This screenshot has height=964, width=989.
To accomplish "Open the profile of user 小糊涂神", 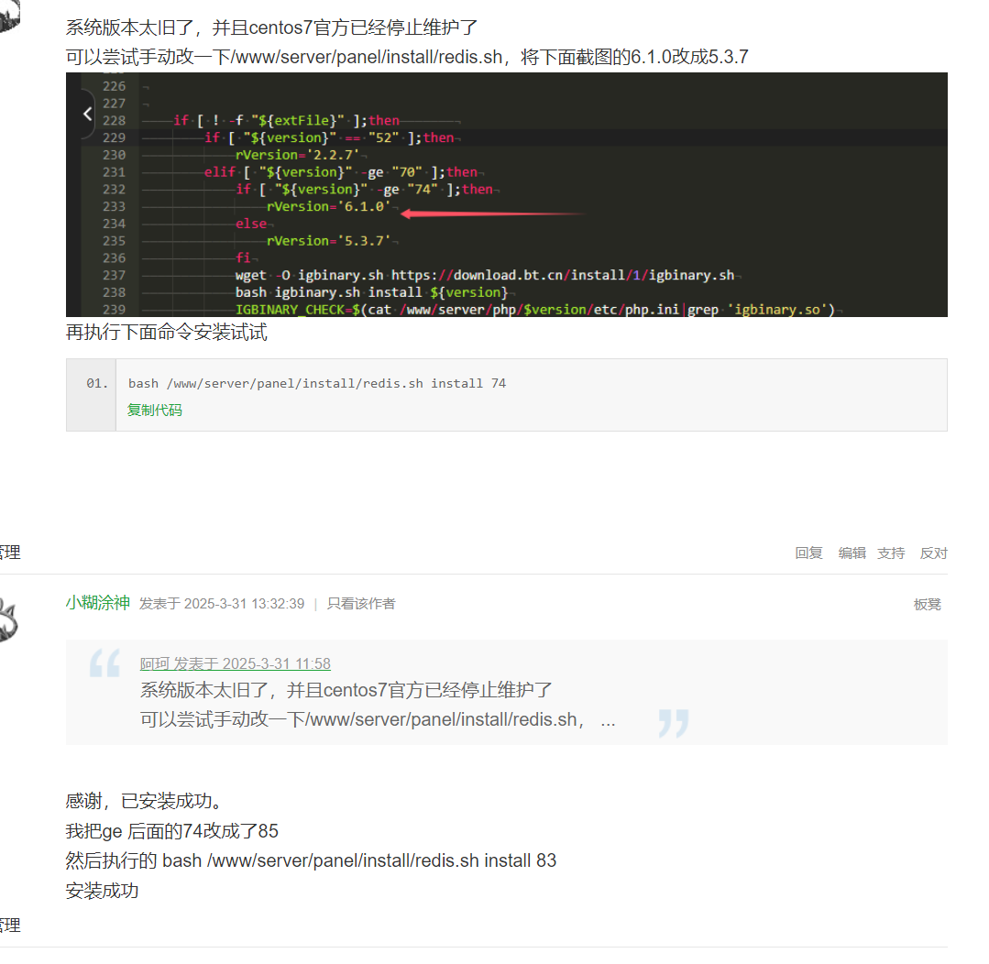I will pyautogui.click(x=98, y=603).
